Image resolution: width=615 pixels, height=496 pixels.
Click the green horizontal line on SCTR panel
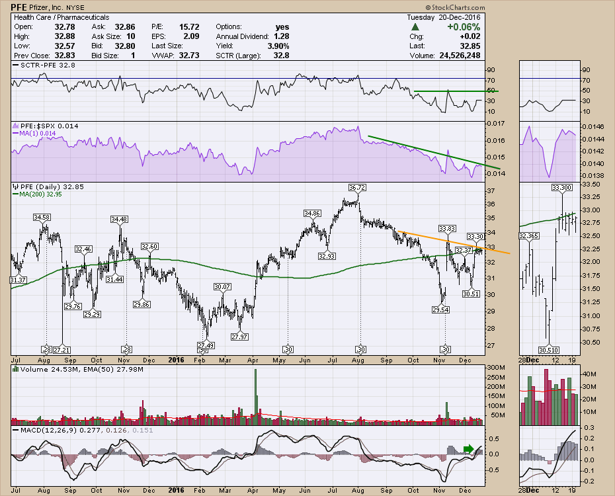click(456, 91)
